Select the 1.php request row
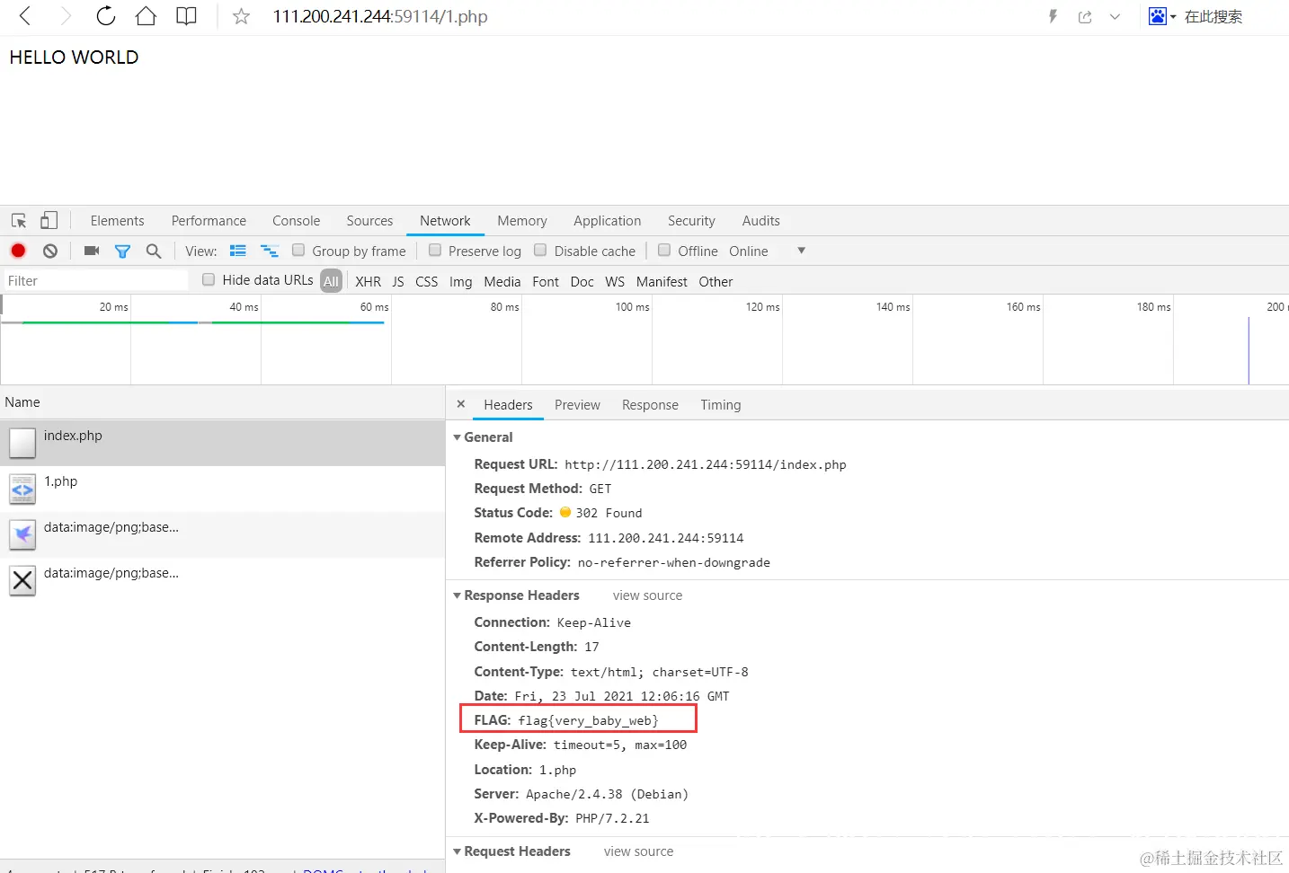This screenshot has width=1289, height=873. tap(223, 489)
